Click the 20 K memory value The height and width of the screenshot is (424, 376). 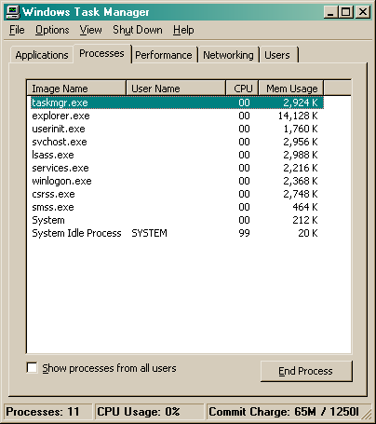pos(308,233)
